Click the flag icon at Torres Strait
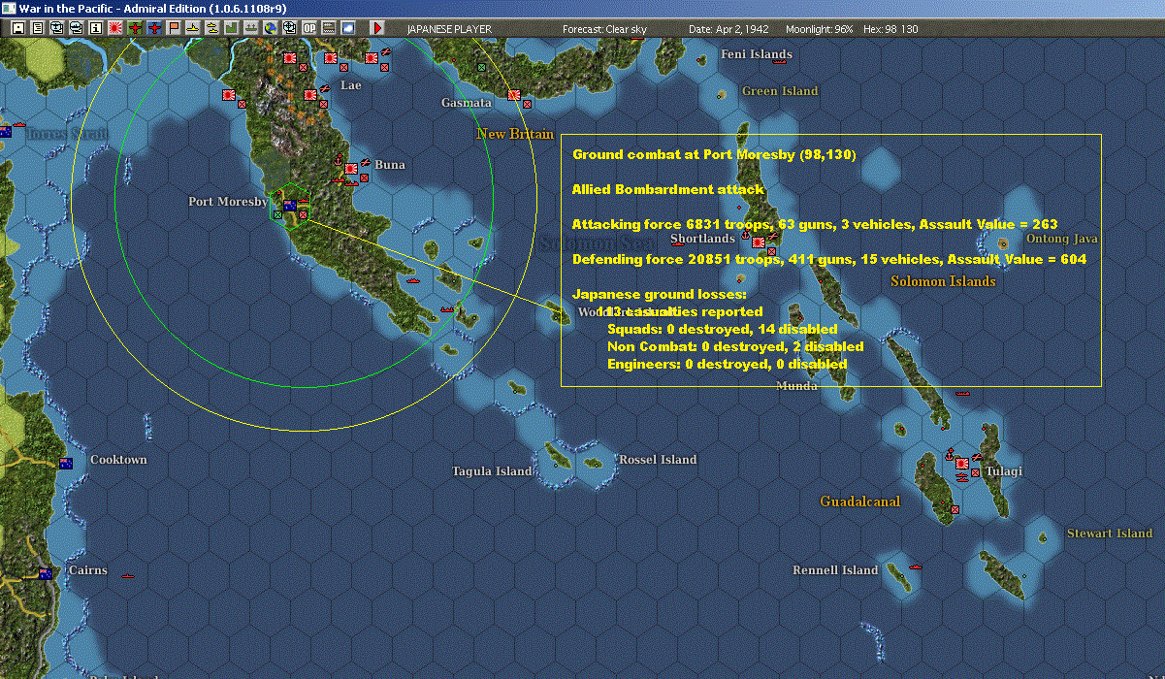 coord(5,131)
